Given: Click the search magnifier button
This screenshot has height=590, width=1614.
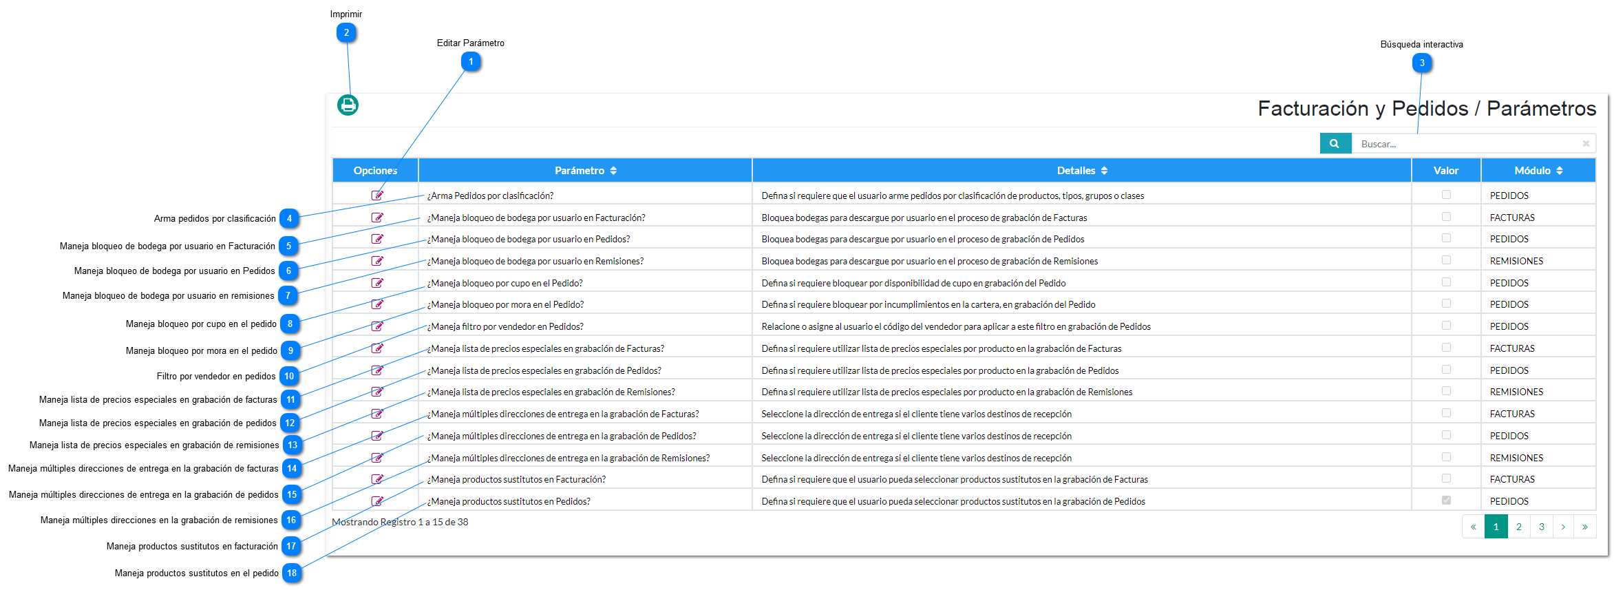Looking at the screenshot, I should [1335, 144].
